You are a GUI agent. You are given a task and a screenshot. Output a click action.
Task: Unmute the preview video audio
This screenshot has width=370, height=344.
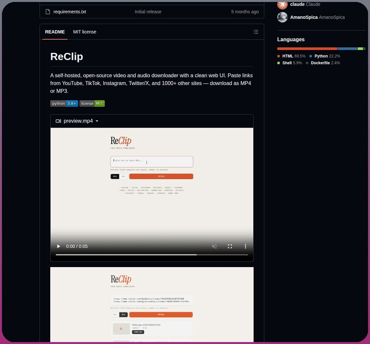(x=214, y=246)
